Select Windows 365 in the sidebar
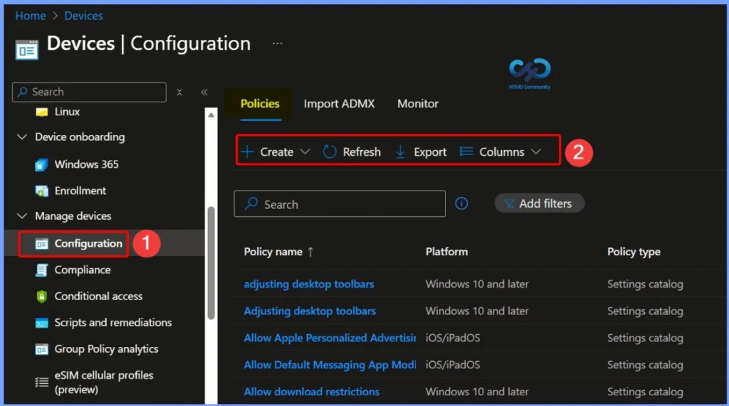729x406 pixels. pyautogui.click(x=86, y=164)
